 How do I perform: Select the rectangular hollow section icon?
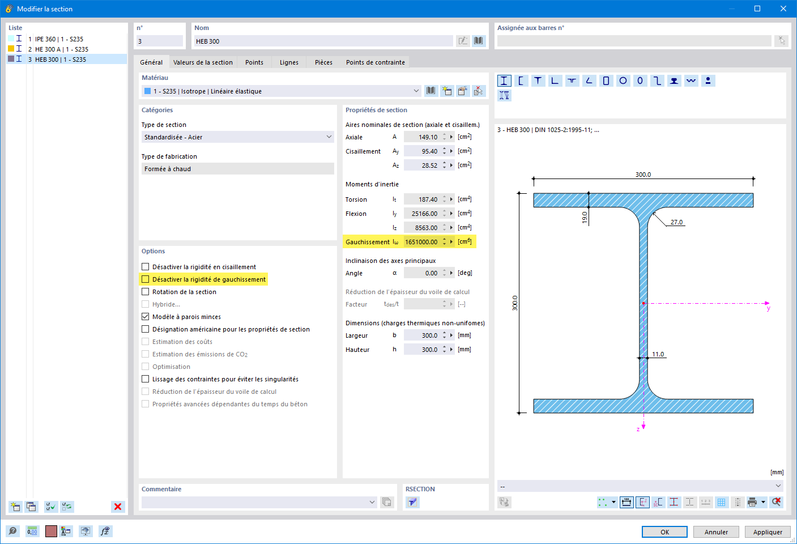click(x=606, y=80)
